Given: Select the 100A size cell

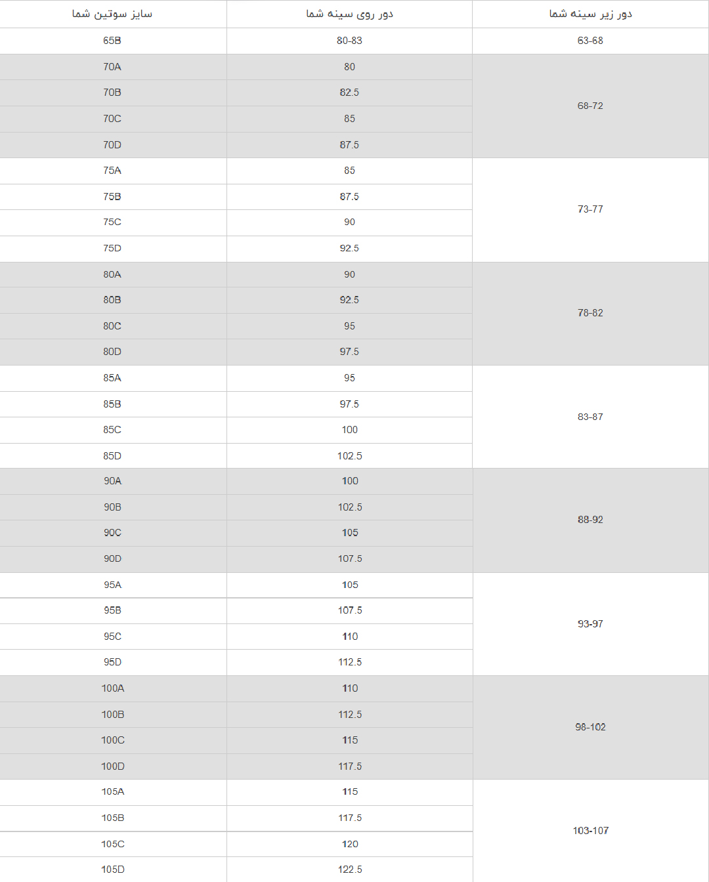Looking at the screenshot, I should [112, 688].
